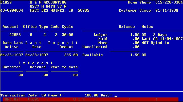Click the Memo balance label
Viewport: 183px width, 102px height.
103,43
